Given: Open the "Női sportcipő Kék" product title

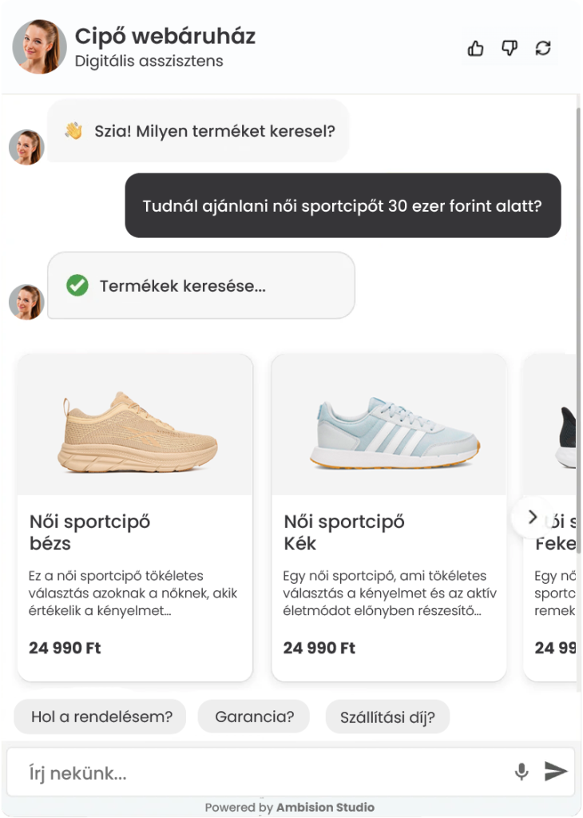Looking at the screenshot, I should pyautogui.click(x=344, y=532).
